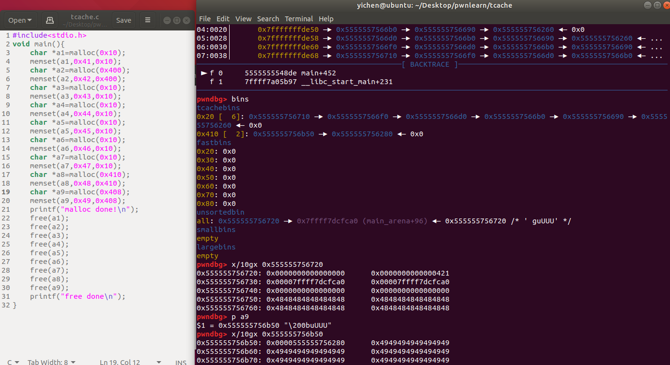Click the x/10gx 0x555555756720 command
670x365 pixels.
point(277,264)
